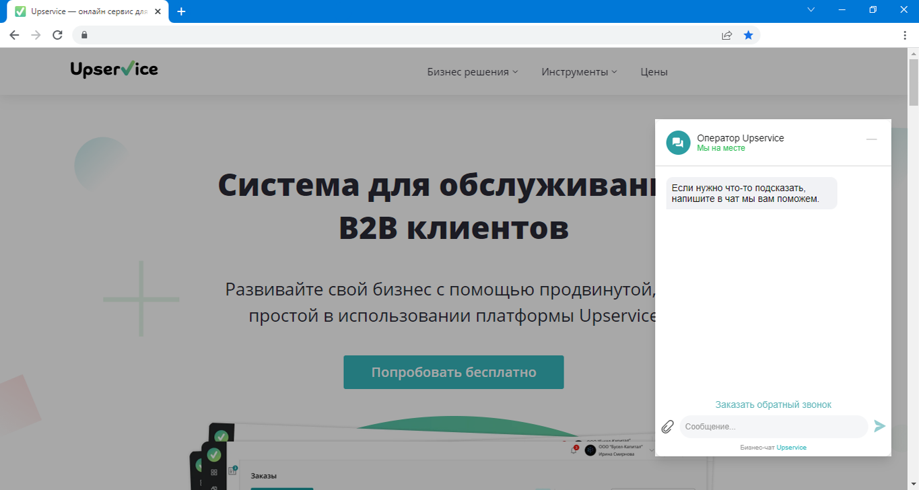Click the headline Система для обслуживания
919x490 pixels.
point(437,184)
